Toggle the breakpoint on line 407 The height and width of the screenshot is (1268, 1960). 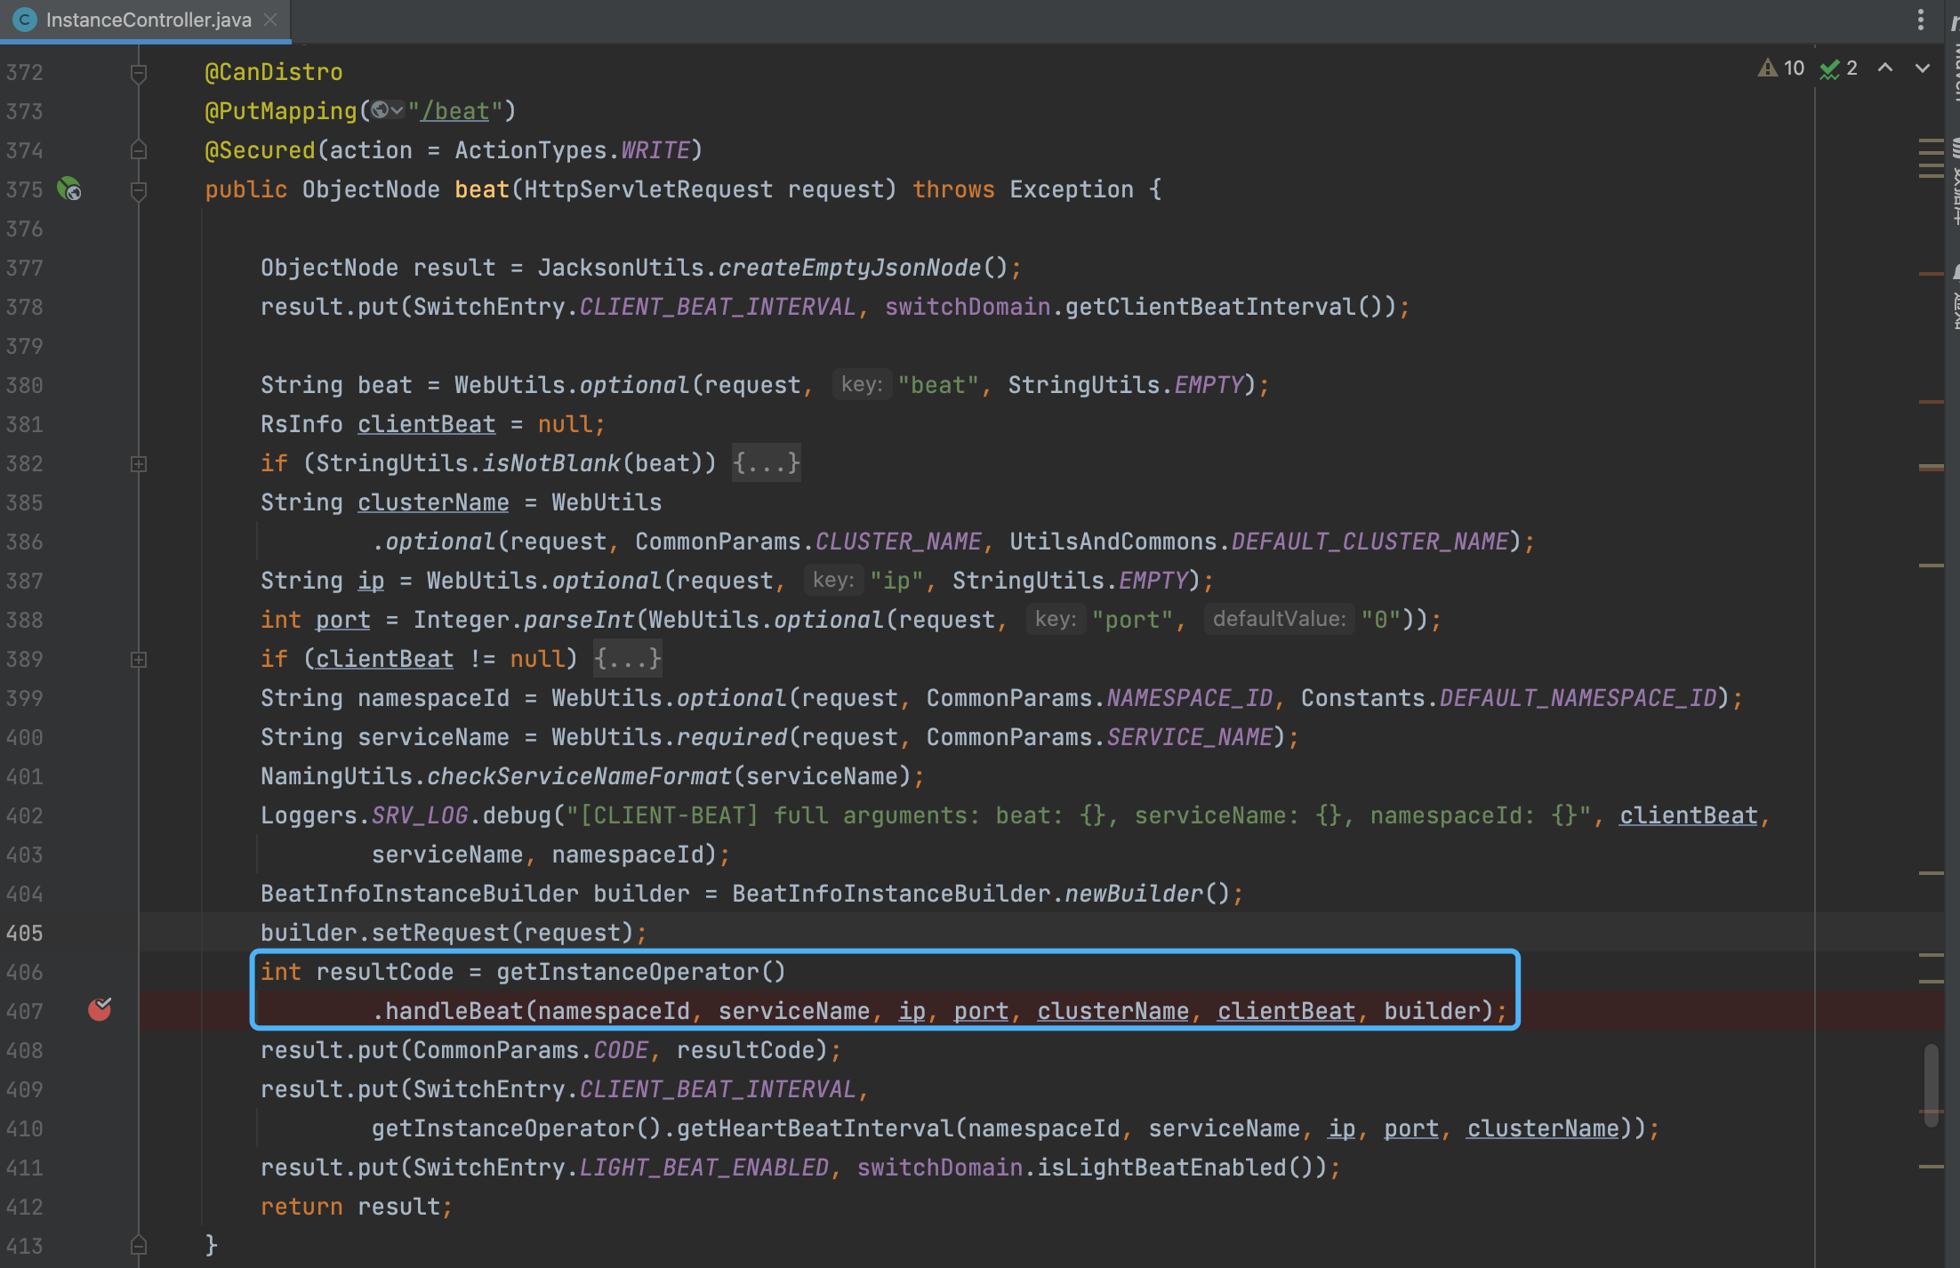(100, 1009)
